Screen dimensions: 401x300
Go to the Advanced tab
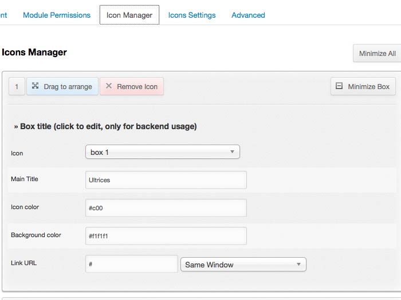(248, 15)
